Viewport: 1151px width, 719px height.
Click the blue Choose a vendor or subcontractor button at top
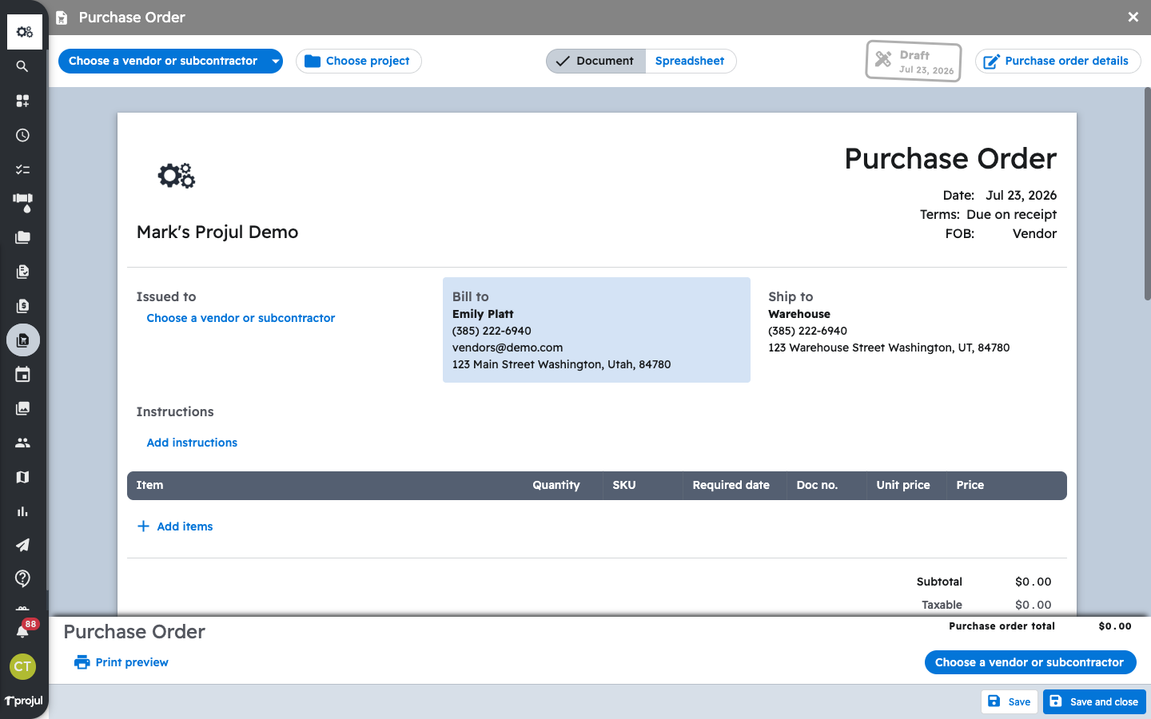[162, 61]
